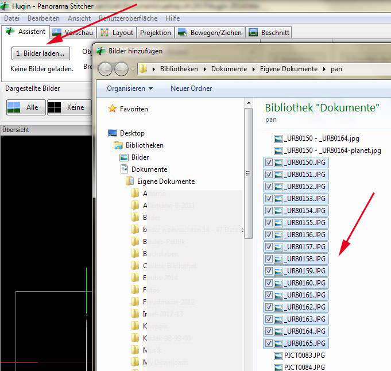Expand the arrow after Eigene Dokumente in path
The width and height of the screenshot is (391, 371).
pyautogui.click(x=324, y=69)
